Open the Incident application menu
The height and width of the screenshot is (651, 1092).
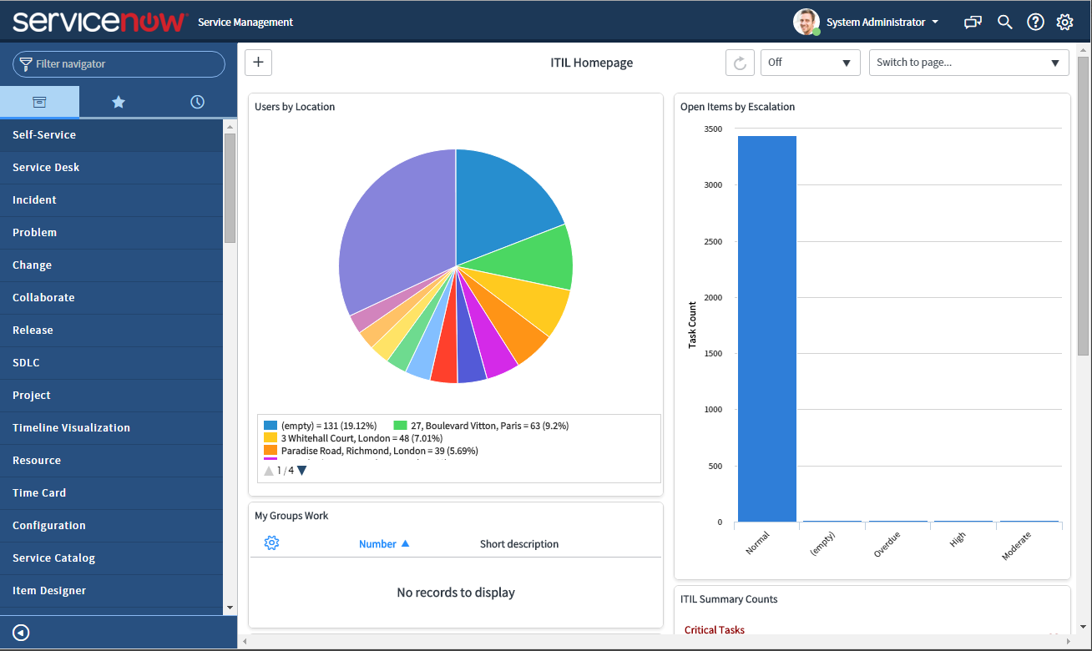[x=34, y=199]
